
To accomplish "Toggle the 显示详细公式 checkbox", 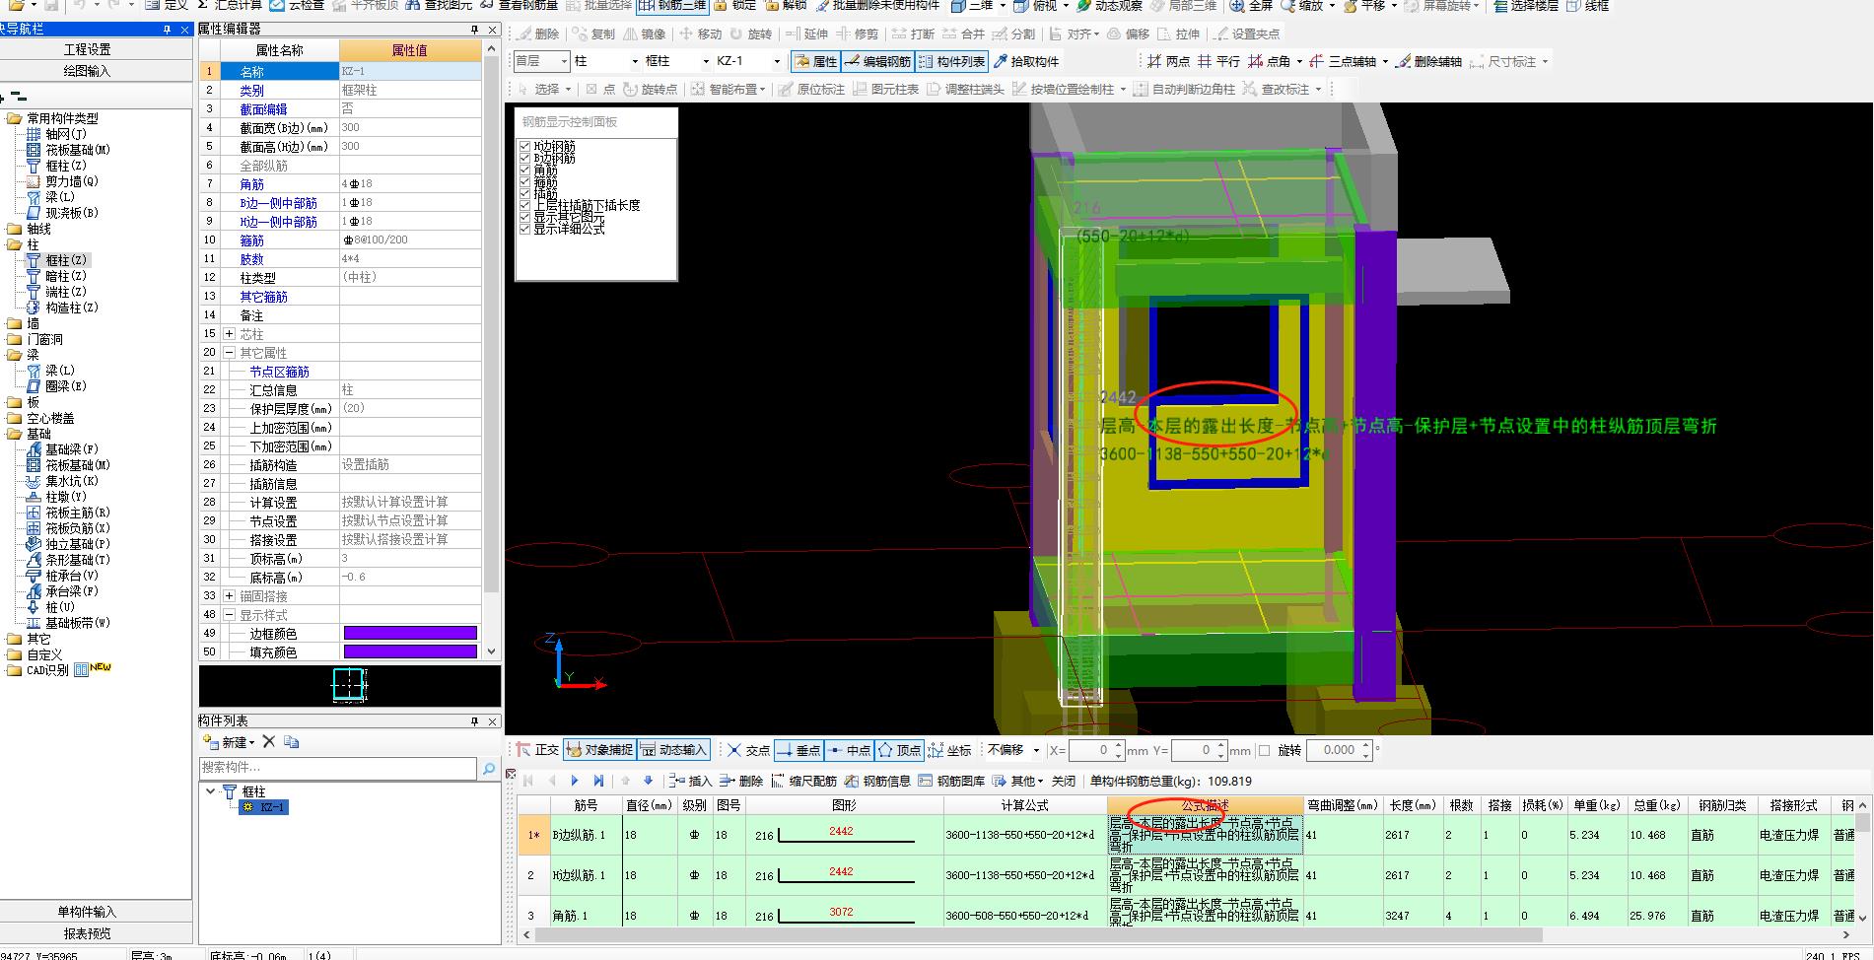I will [524, 229].
